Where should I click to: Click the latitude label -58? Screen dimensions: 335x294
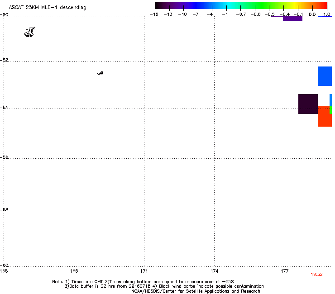coord(4,210)
